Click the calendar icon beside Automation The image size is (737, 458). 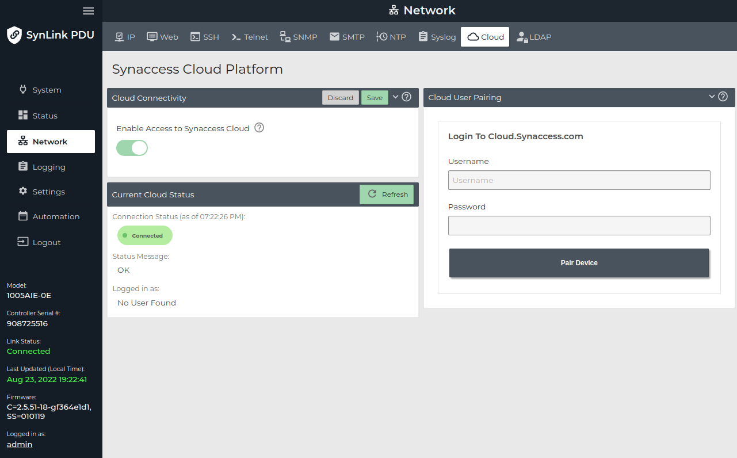coord(23,216)
